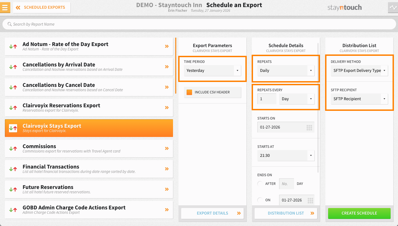Click the staytouch logo

[x=344, y=8]
